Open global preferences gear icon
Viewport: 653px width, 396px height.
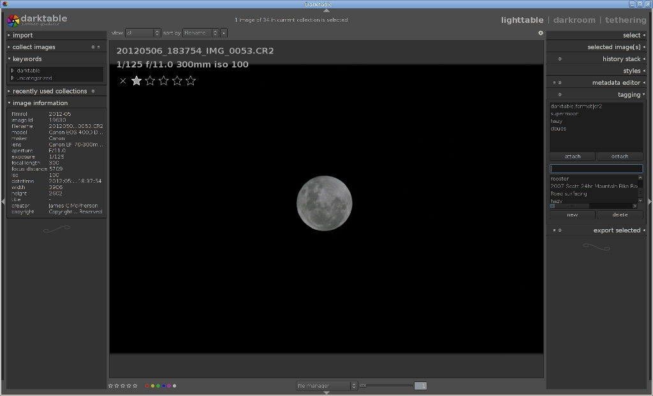541,33
